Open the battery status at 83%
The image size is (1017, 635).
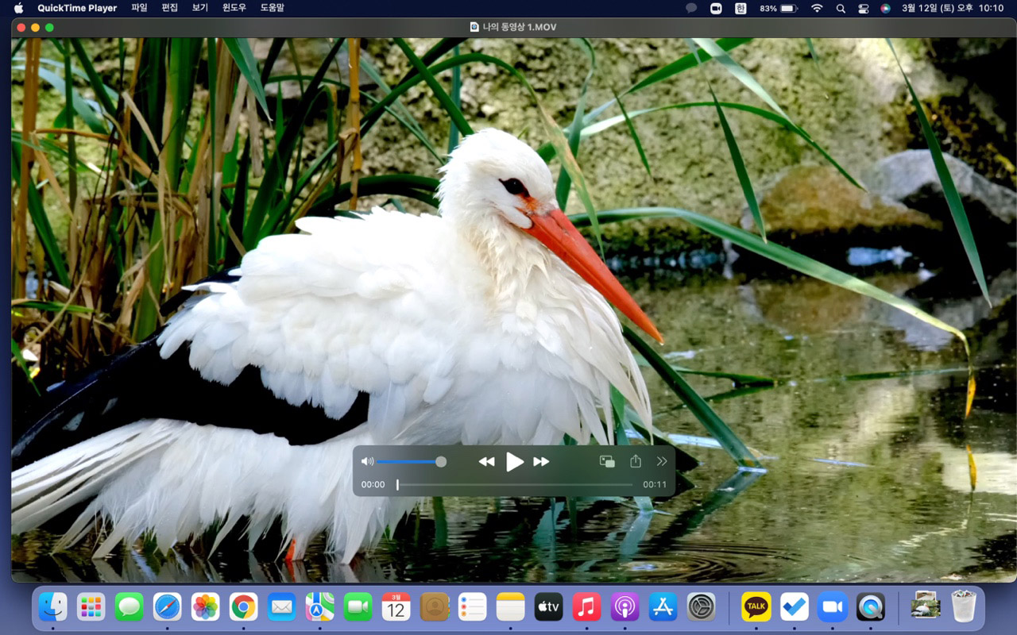[x=779, y=8]
